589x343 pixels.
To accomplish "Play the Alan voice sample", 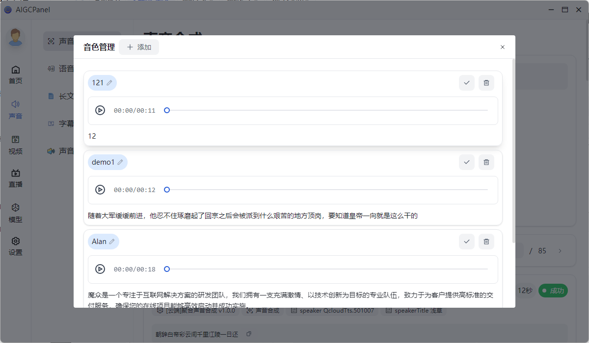I will click(100, 269).
